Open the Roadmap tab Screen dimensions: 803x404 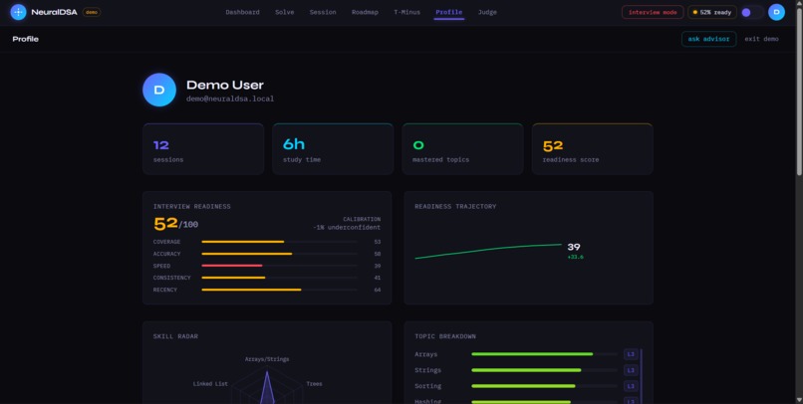tap(366, 12)
